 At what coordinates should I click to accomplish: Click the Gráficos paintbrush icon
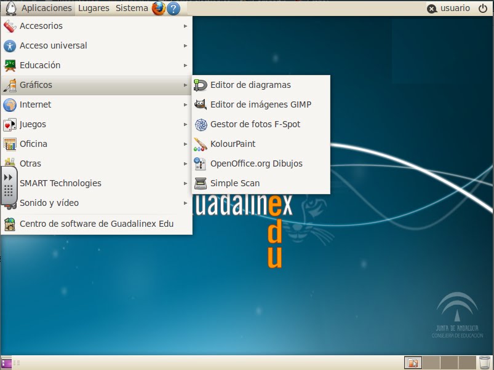click(x=10, y=85)
